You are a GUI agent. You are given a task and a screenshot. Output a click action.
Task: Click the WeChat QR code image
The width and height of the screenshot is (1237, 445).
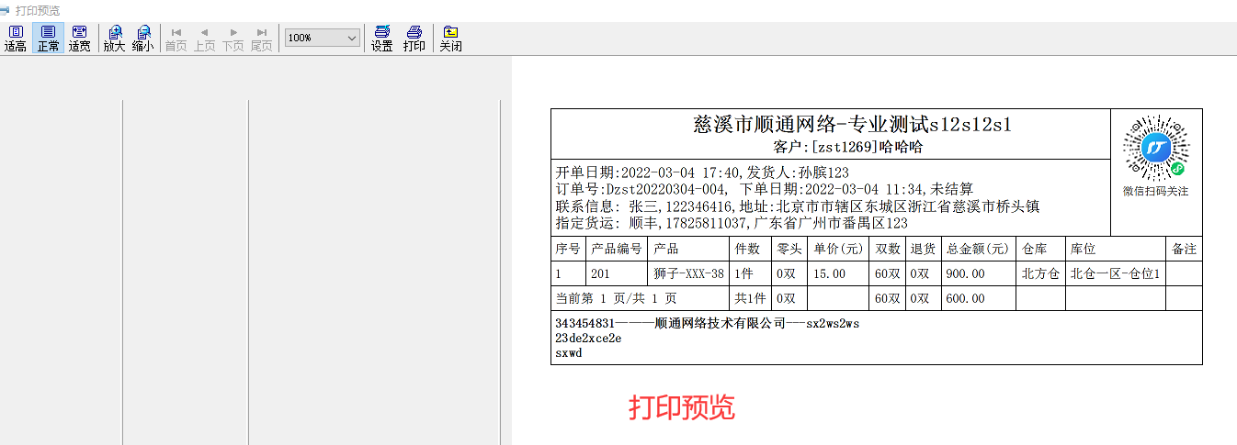coord(1155,147)
